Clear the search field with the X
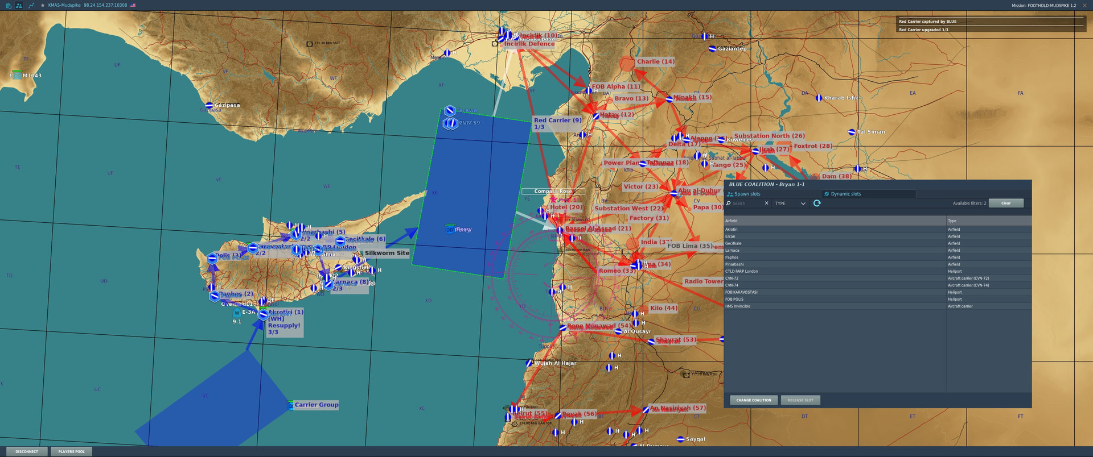 (766, 203)
